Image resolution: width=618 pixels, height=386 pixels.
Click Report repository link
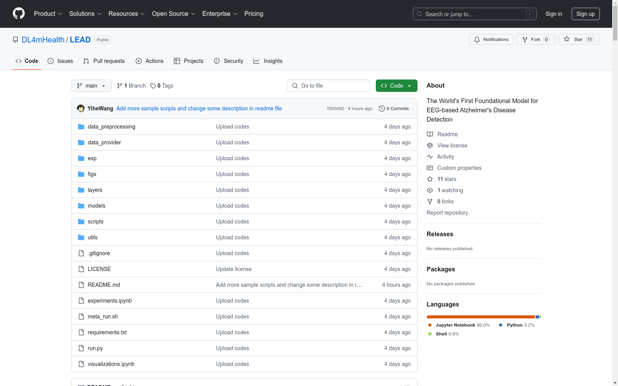447,213
